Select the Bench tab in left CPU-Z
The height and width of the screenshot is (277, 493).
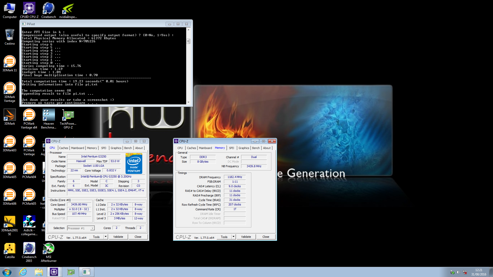point(128,148)
